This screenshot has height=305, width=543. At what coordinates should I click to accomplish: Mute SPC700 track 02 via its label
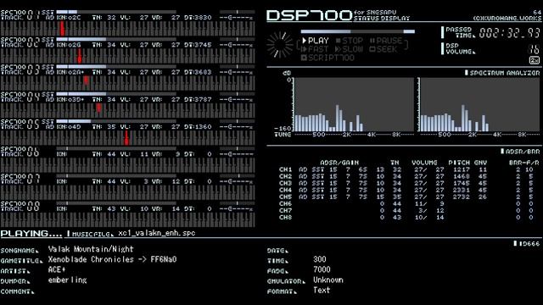click(x=20, y=42)
